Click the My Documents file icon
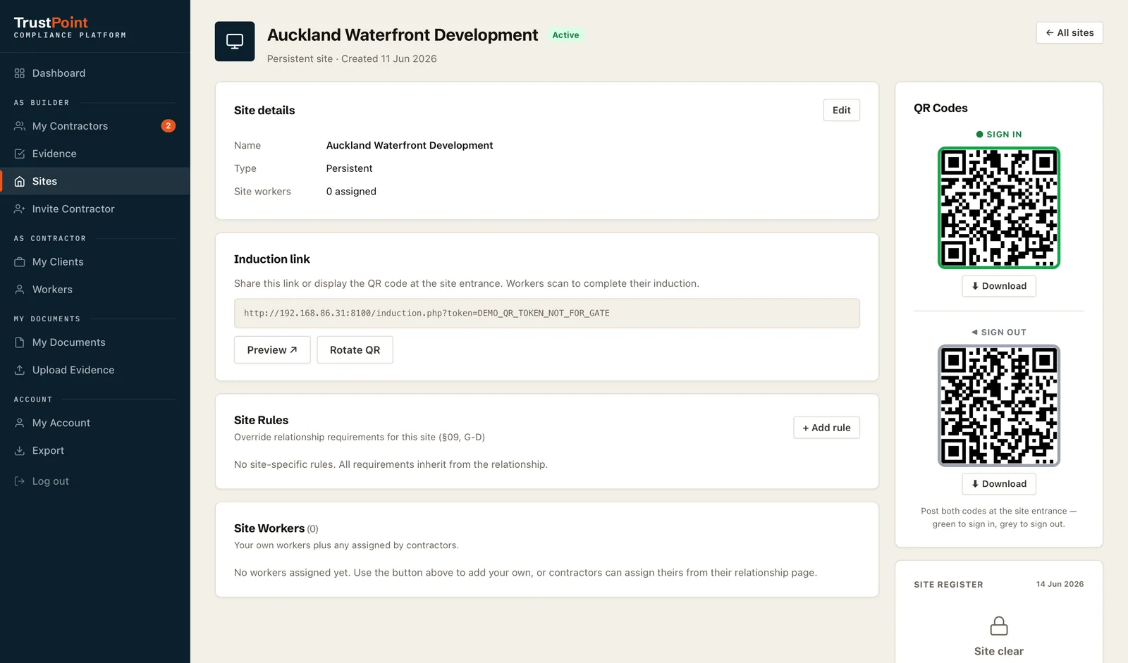The width and height of the screenshot is (1128, 663). point(20,342)
